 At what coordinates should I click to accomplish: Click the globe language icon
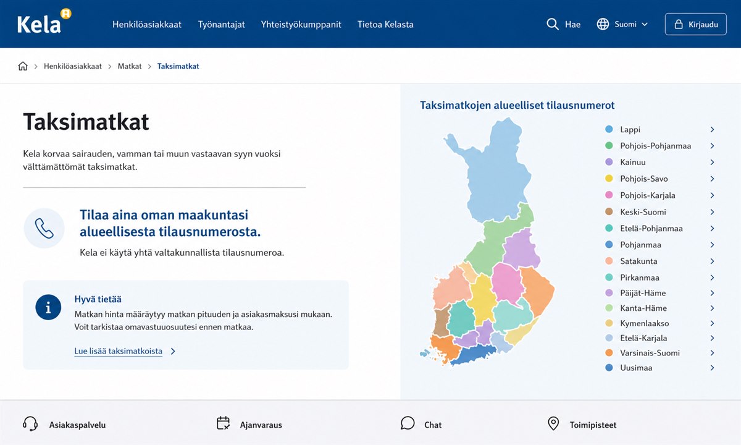click(603, 24)
